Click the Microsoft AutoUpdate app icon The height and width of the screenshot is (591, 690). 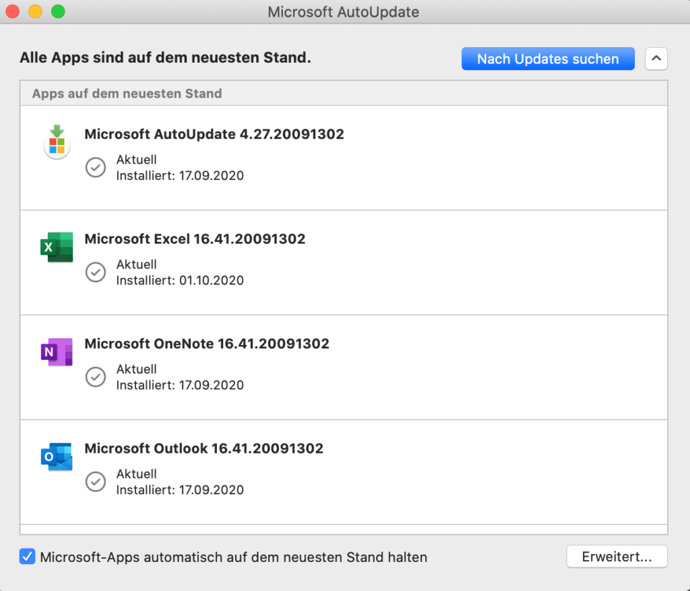(x=57, y=143)
